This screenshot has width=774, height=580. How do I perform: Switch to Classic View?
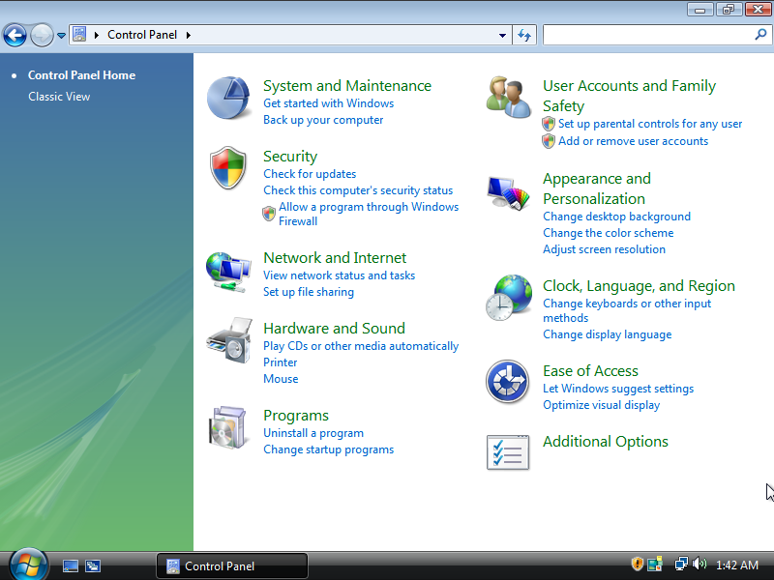tap(59, 97)
